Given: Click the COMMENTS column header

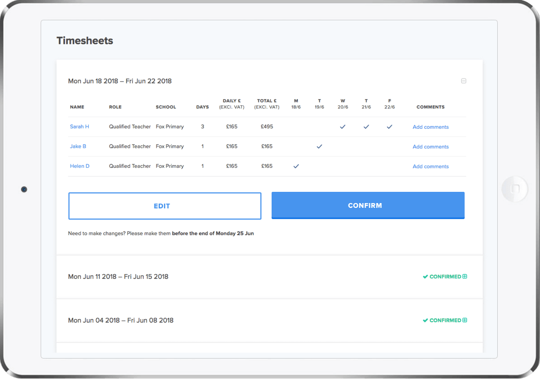Looking at the screenshot, I should [430, 107].
